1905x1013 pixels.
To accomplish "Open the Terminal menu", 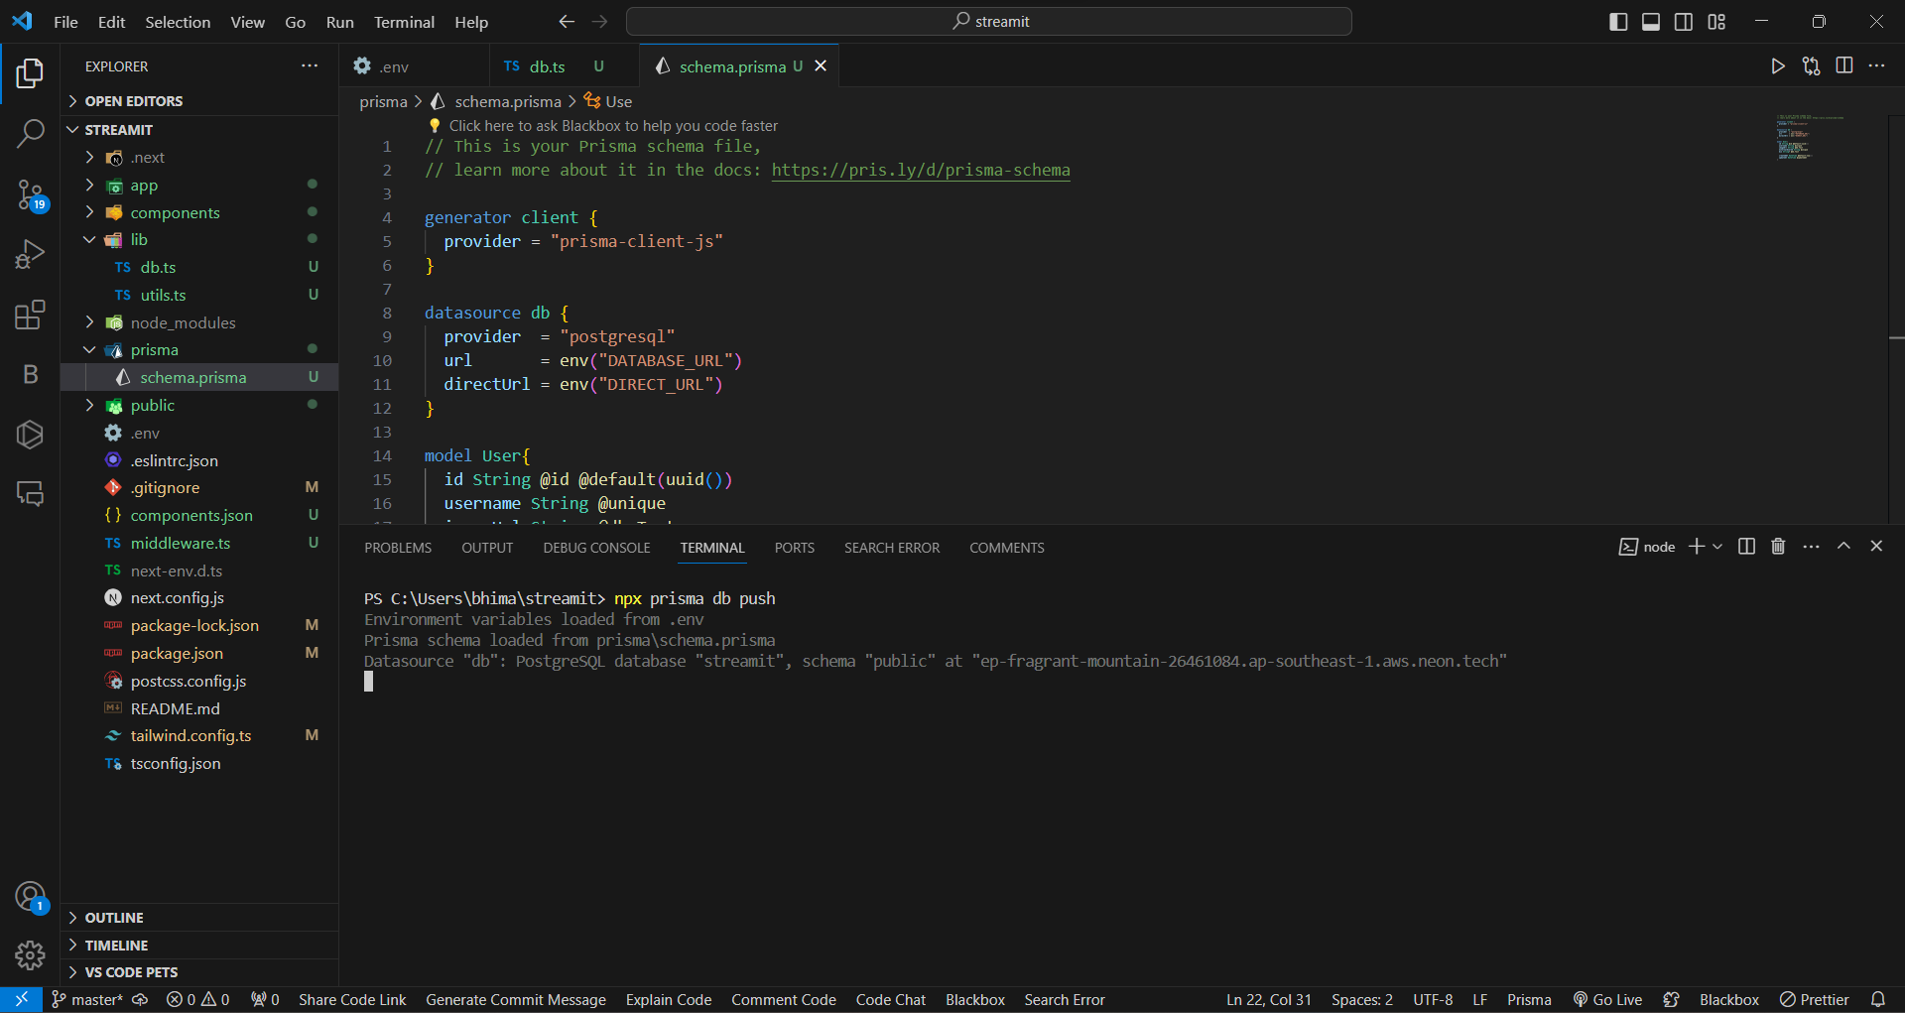I will pyautogui.click(x=404, y=22).
